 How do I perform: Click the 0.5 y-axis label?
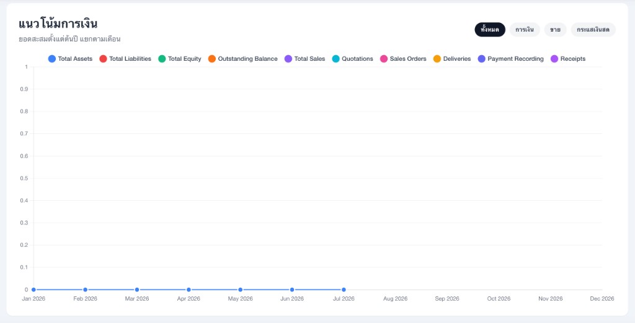point(24,178)
